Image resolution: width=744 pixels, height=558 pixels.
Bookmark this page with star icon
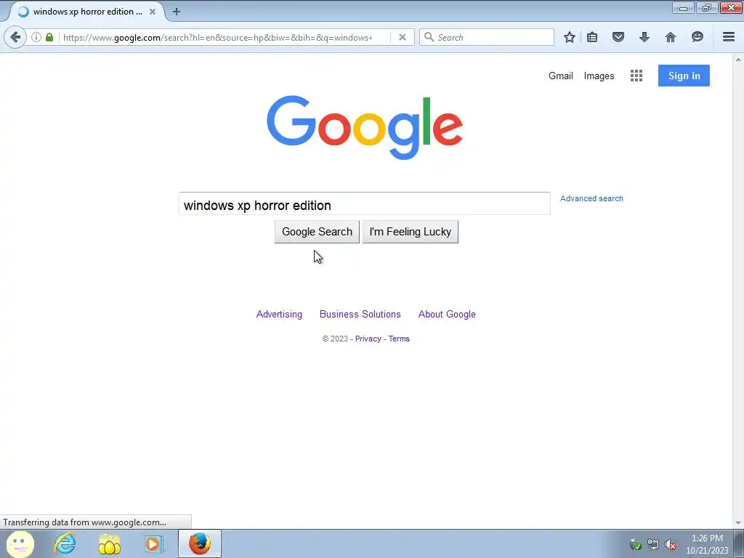(570, 37)
